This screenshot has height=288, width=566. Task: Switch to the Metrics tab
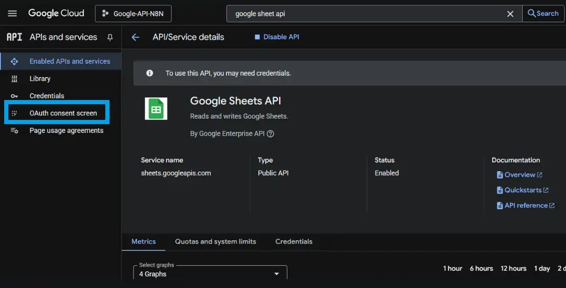pyautogui.click(x=144, y=241)
